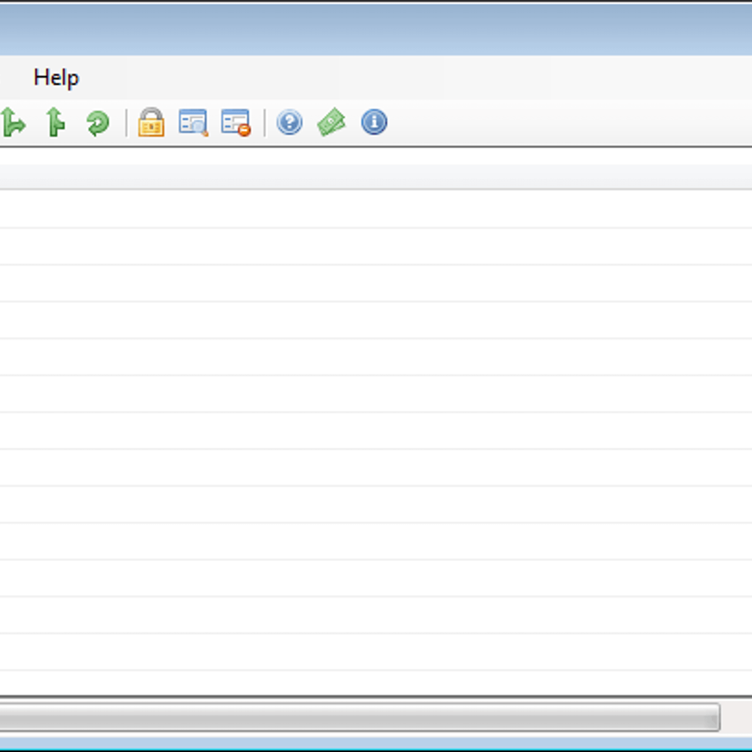This screenshot has height=752, width=752.
Task: Open the Help menu
Action: (x=56, y=78)
